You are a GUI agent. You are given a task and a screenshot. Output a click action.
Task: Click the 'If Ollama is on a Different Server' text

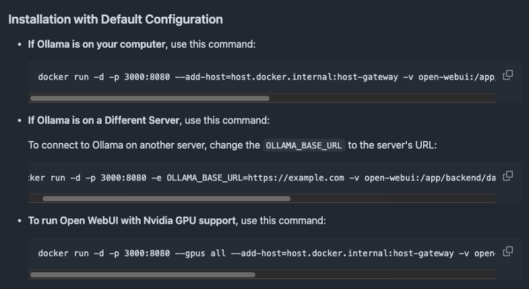(x=104, y=121)
